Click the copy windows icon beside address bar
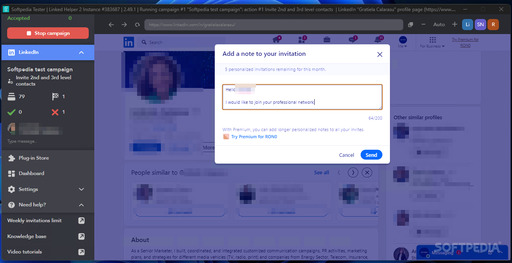 [x=411, y=25]
